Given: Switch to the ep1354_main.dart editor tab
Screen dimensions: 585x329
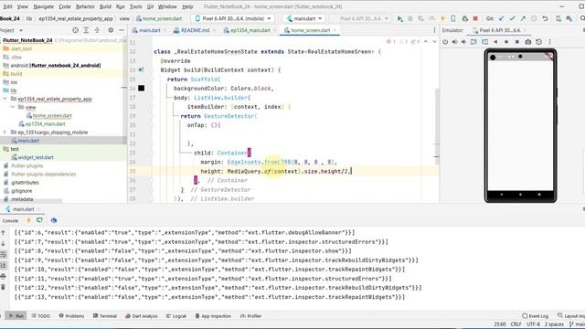Looking at the screenshot, I should (x=250, y=30).
